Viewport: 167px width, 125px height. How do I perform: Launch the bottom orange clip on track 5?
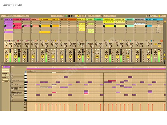[x=40, y=32]
